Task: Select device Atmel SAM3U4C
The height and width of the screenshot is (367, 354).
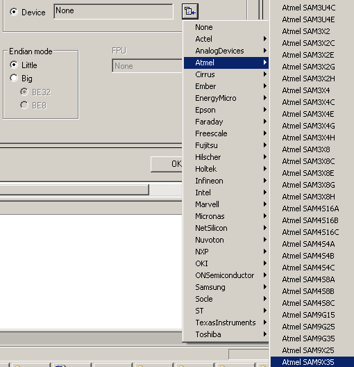Action: 312,8
